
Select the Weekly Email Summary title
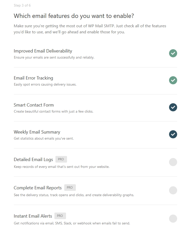tap(37, 132)
